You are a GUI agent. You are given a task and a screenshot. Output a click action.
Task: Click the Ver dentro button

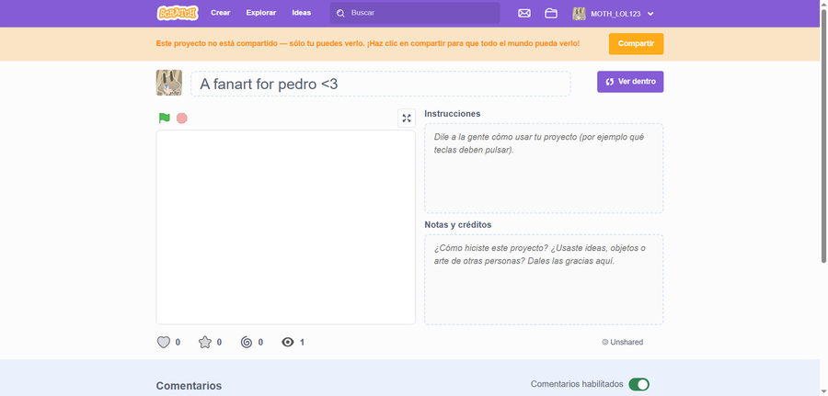click(x=630, y=82)
